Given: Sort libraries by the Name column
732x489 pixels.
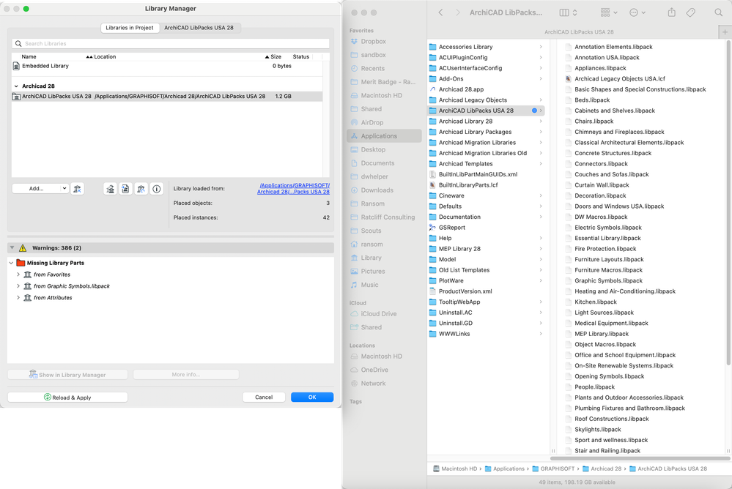Looking at the screenshot, I should point(29,56).
